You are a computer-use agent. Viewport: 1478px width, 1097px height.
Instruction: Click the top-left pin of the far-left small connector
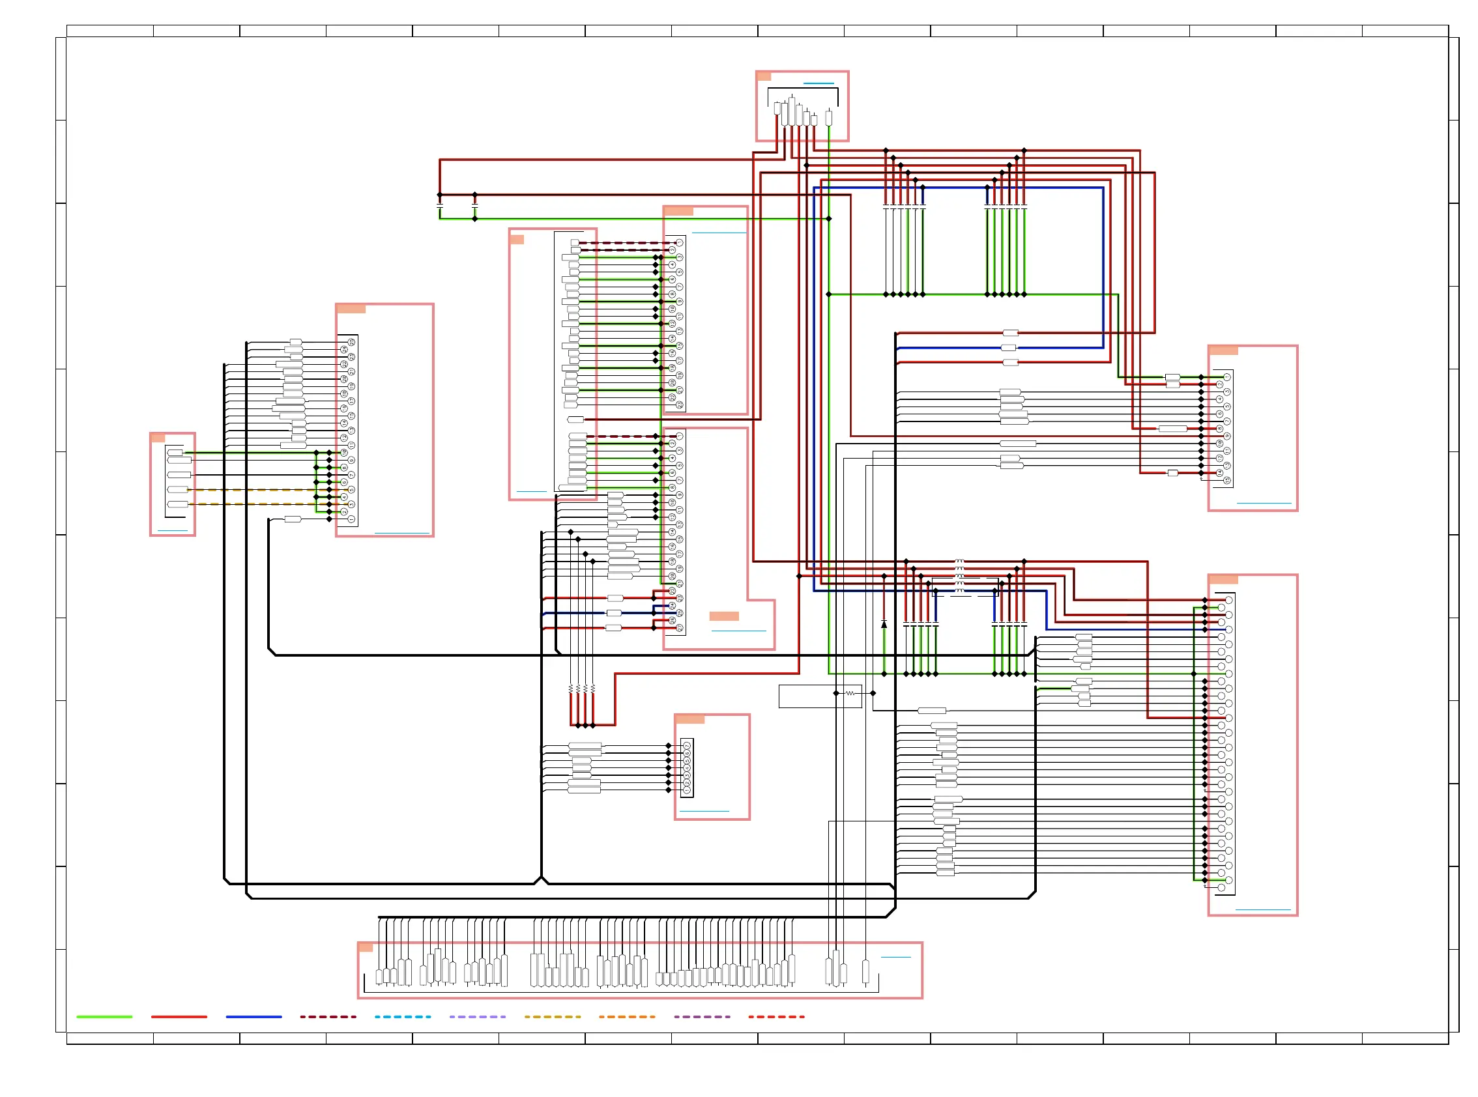[x=175, y=453]
